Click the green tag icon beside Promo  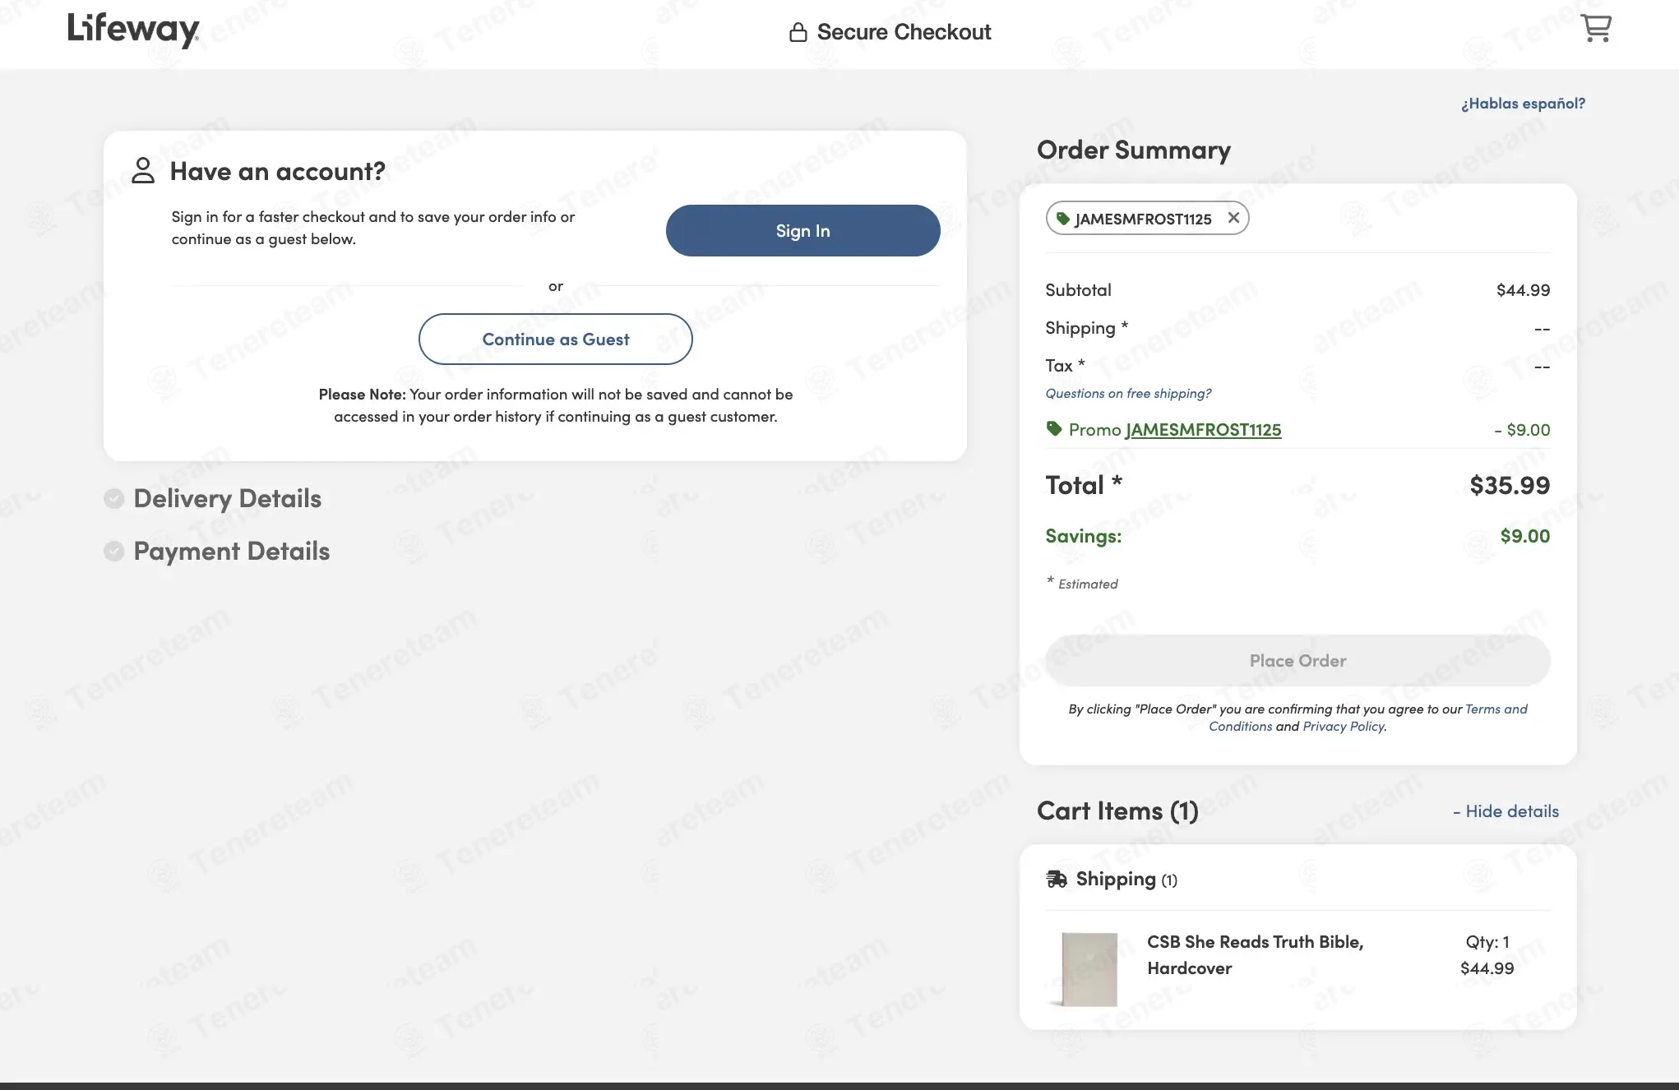[1053, 428]
